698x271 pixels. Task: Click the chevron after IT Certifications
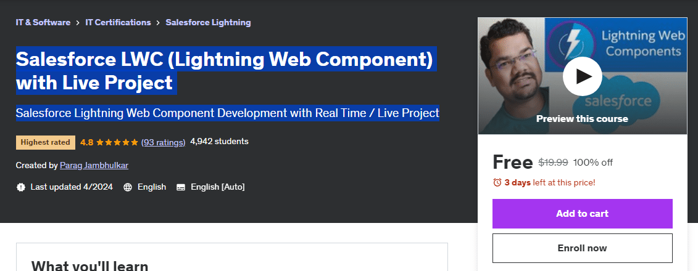[159, 23]
